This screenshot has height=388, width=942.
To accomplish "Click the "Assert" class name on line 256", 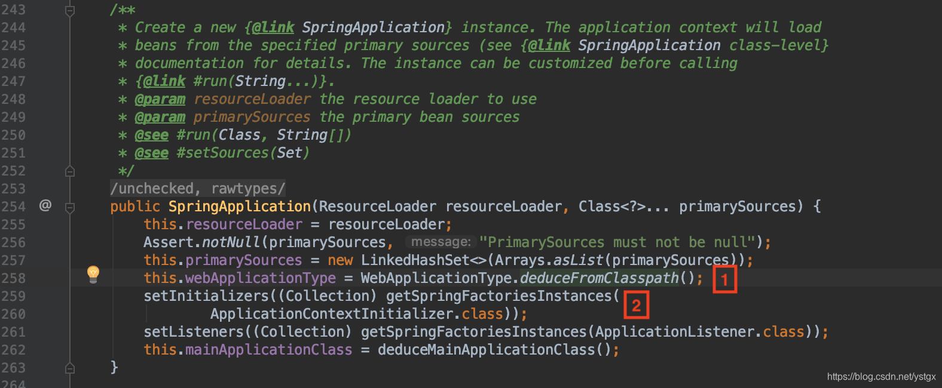I will coord(169,242).
